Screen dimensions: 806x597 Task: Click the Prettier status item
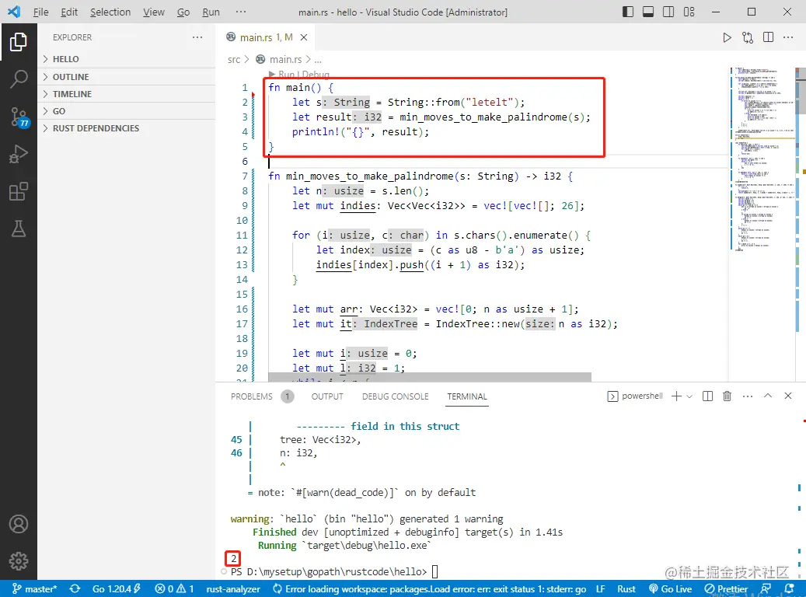pyautogui.click(x=726, y=588)
